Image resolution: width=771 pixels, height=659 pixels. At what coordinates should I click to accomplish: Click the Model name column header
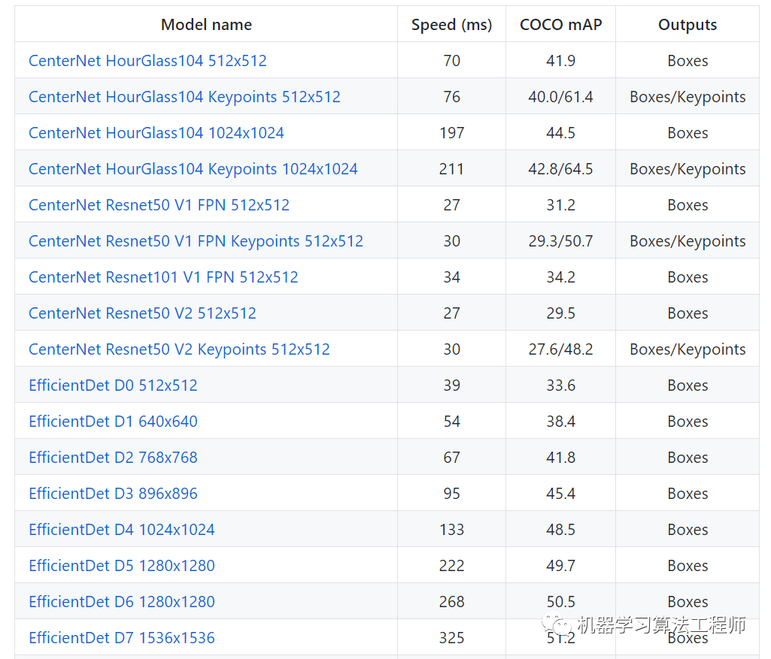point(206,25)
